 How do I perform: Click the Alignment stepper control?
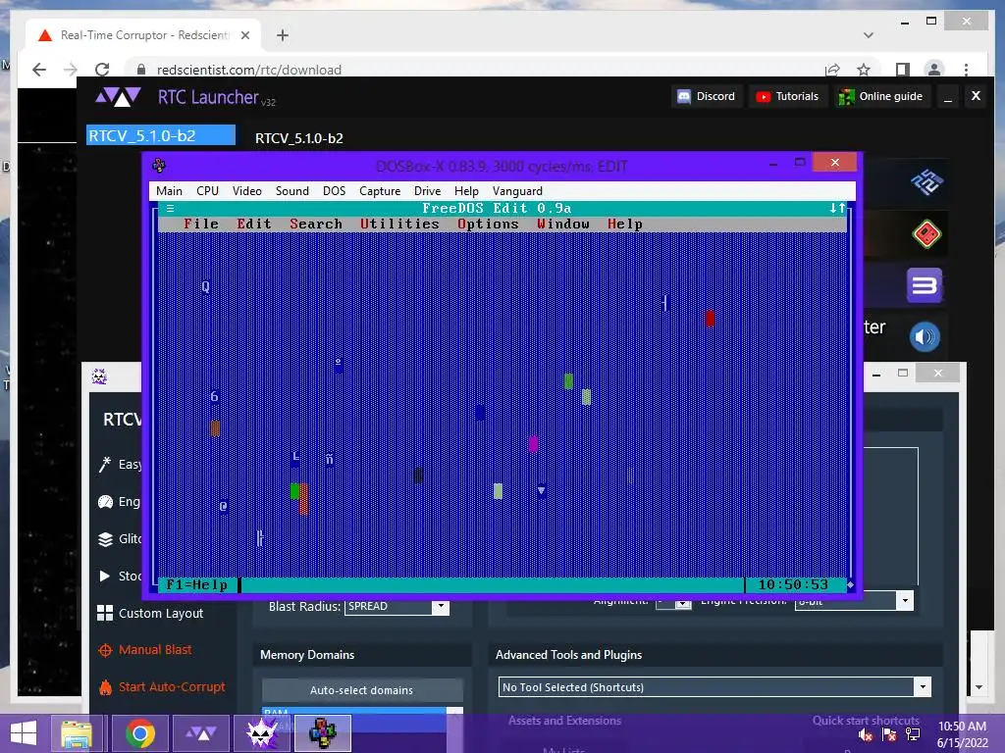coord(684,604)
